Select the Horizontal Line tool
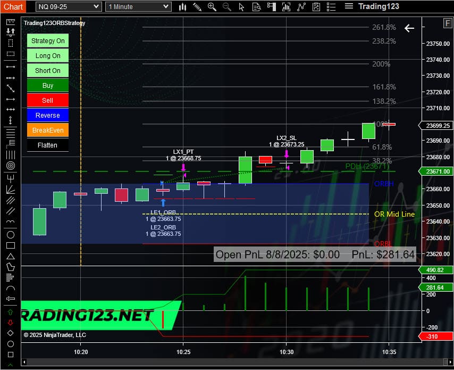454x370 pixels. pos(11,109)
